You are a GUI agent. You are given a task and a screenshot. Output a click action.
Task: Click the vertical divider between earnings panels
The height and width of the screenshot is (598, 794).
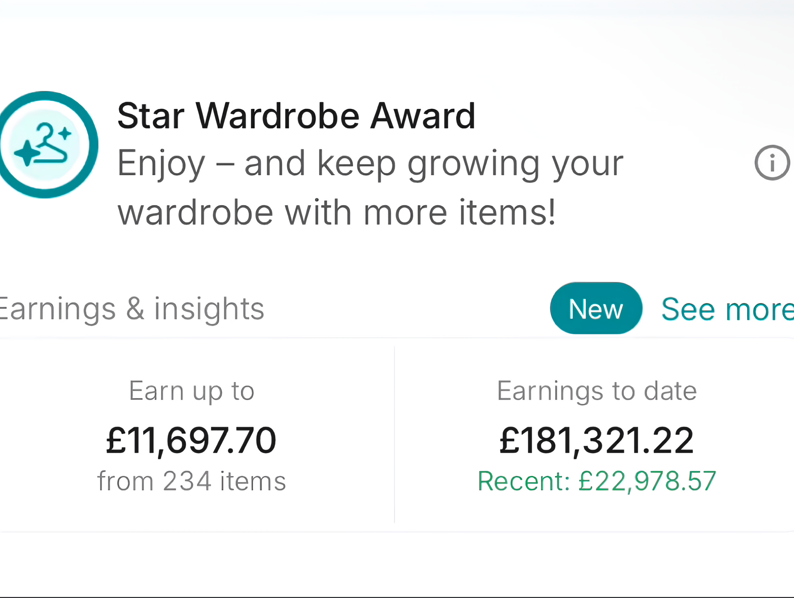[394, 434]
